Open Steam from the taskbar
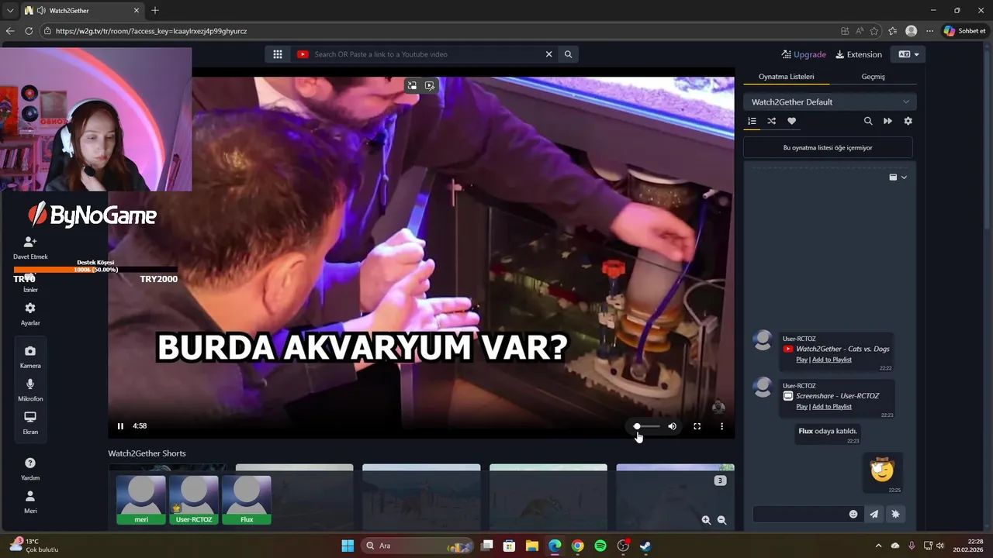993x558 pixels. 645,546
